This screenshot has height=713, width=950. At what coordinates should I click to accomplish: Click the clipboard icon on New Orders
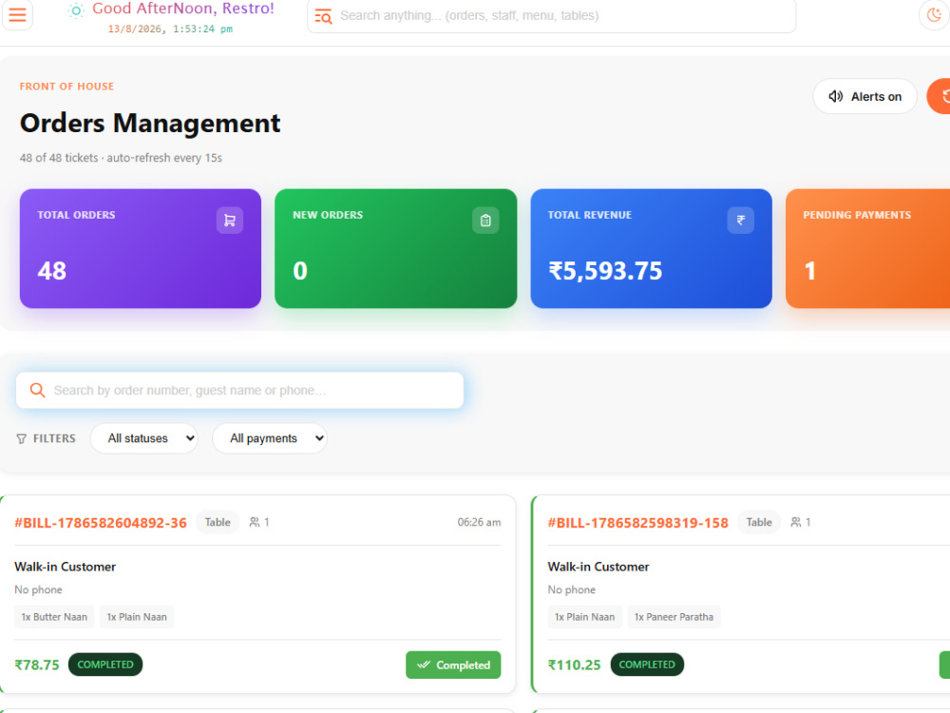[485, 221]
